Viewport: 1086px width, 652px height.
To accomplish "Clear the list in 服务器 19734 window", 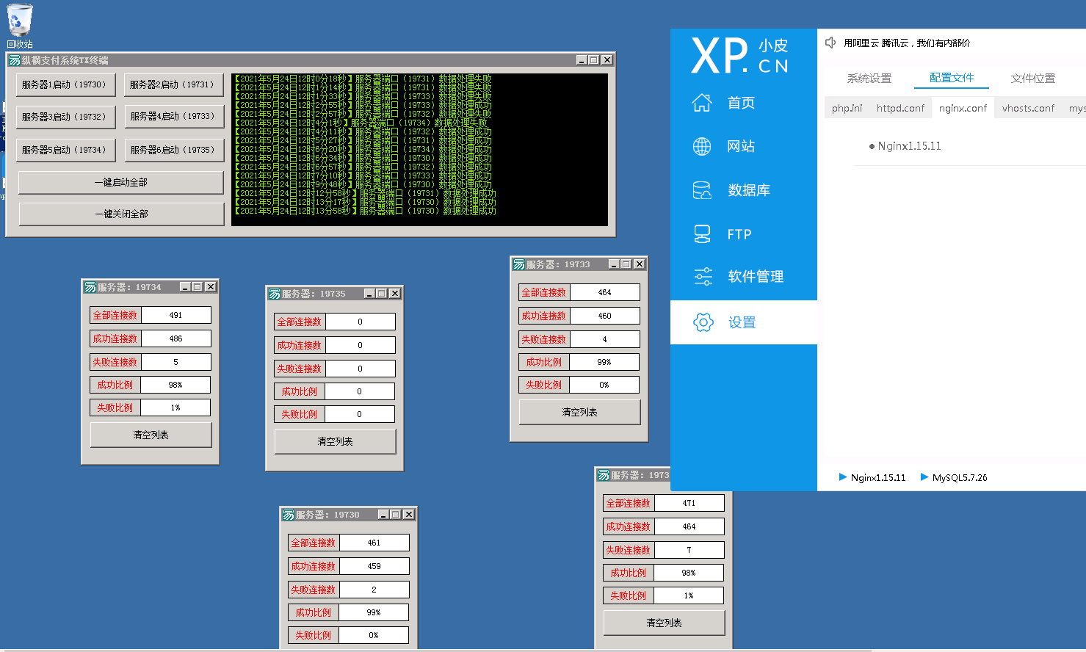I will [151, 435].
